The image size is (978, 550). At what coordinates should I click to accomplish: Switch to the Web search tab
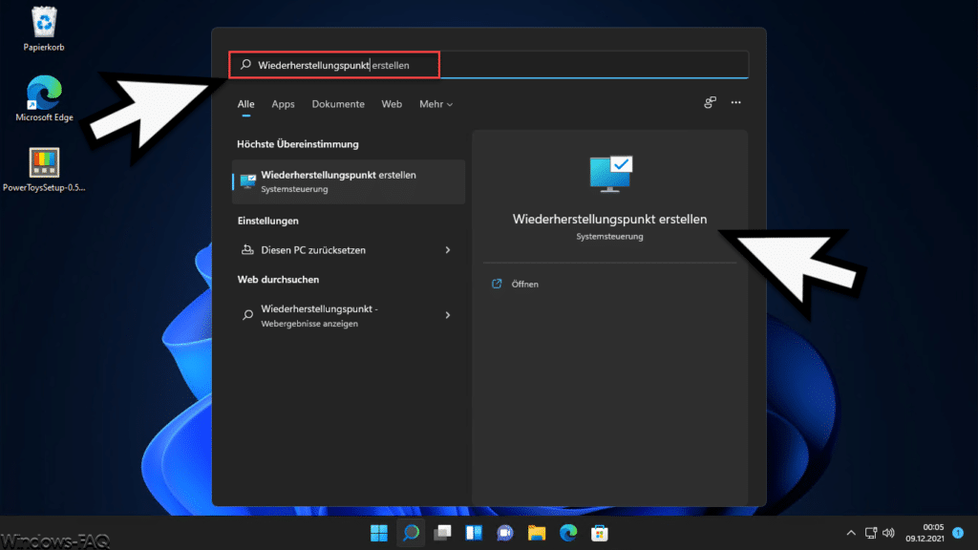coord(392,104)
